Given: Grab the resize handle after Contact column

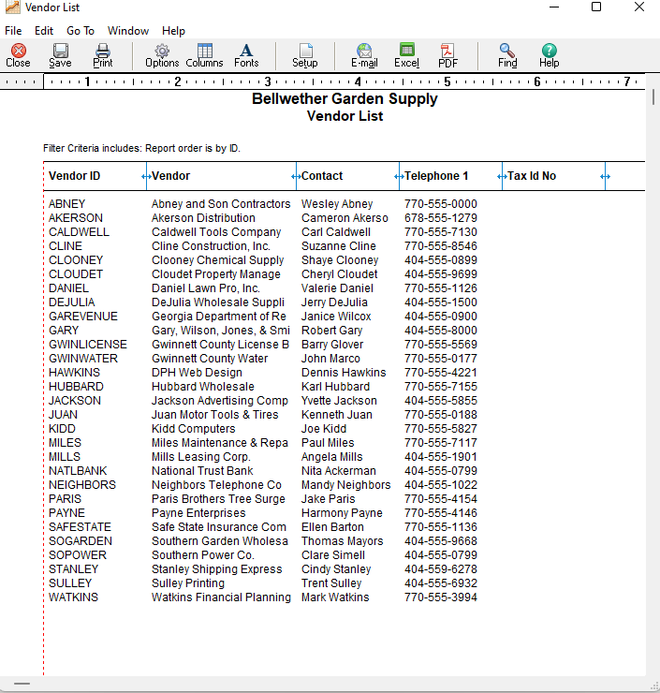Looking at the screenshot, I should click(x=399, y=176).
